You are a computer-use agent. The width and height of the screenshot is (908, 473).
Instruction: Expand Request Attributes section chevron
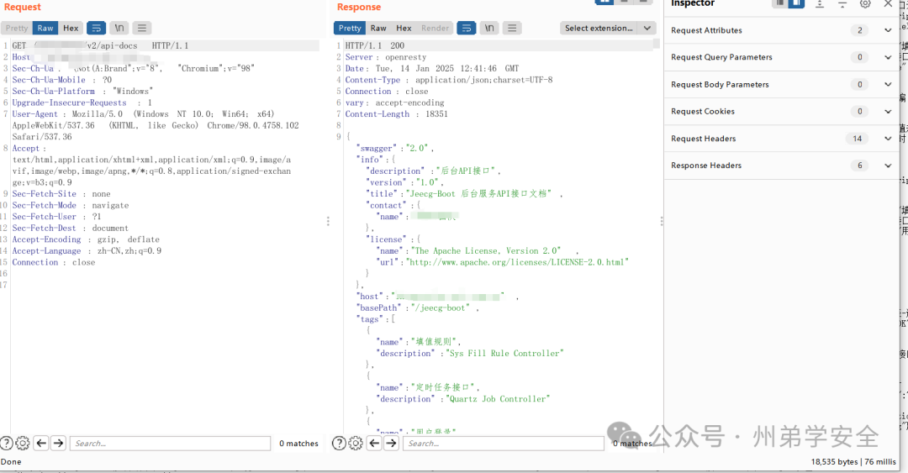click(x=888, y=30)
